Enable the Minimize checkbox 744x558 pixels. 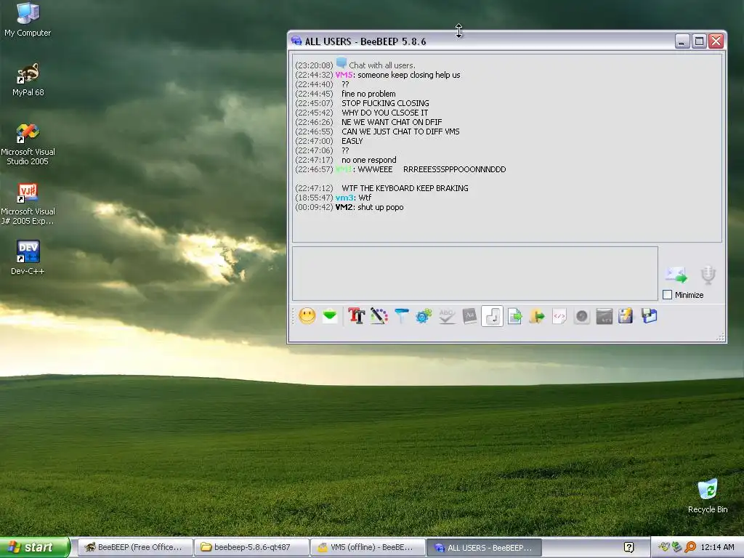pyautogui.click(x=667, y=295)
